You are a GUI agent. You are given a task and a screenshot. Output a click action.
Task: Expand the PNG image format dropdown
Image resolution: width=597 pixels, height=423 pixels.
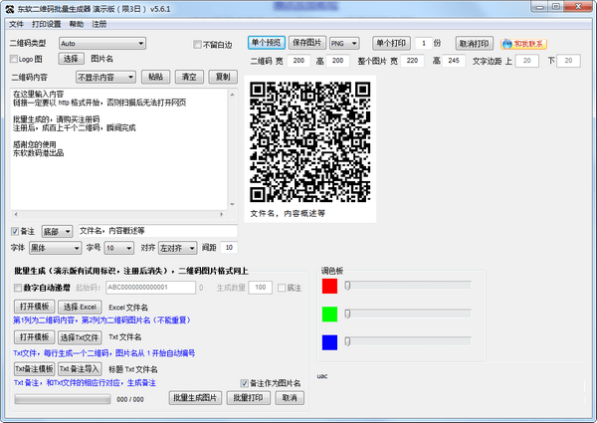click(x=343, y=44)
